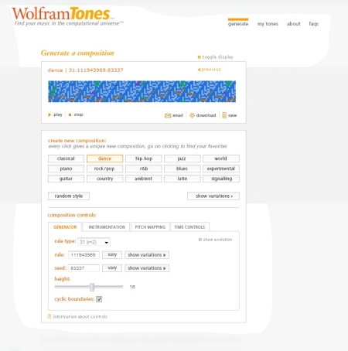
Task: Click the composition pattern image
Action: point(142,91)
